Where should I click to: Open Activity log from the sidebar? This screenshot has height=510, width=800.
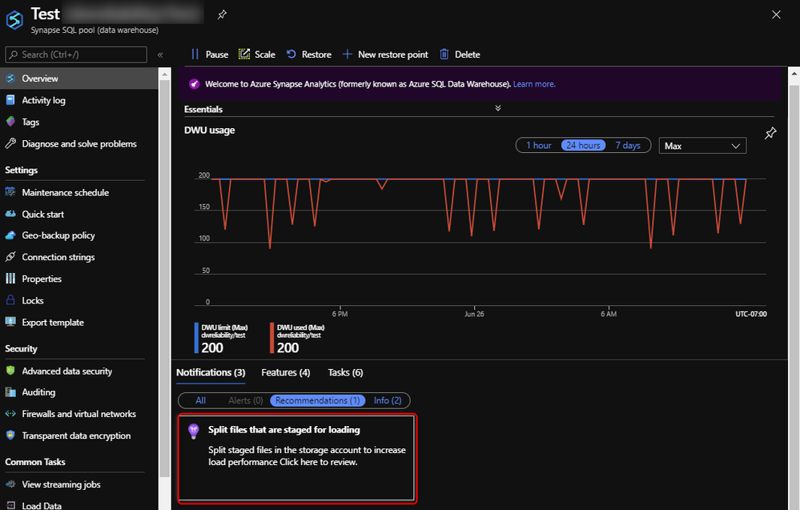(x=43, y=101)
